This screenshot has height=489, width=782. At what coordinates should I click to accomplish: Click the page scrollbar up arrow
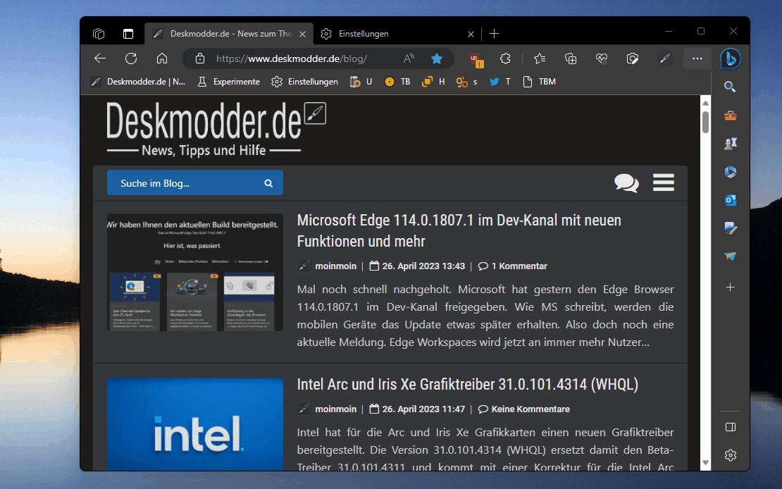click(x=705, y=103)
